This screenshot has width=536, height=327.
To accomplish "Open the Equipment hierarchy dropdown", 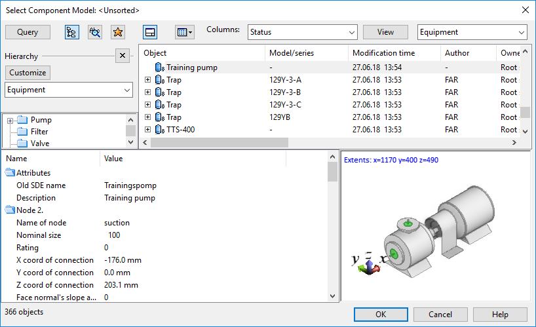I will pyautogui.click(x=69, y=90).
